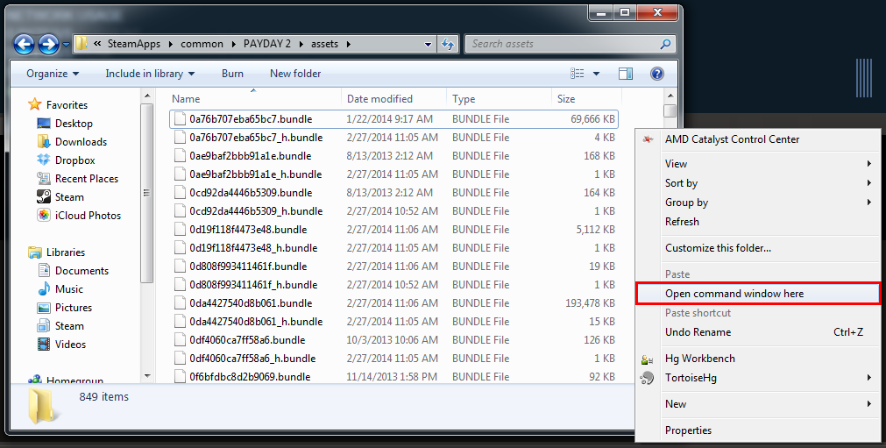Image resolution: width=886 pixels, height=448 pixels.
Task: Click the file list scroll-up arrow
Action: point(670,96)
